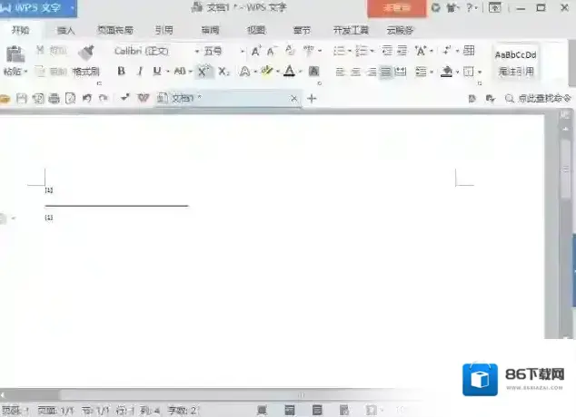Align text right
This screenshot has width=576, height=417.
click(x=372, y=72)
